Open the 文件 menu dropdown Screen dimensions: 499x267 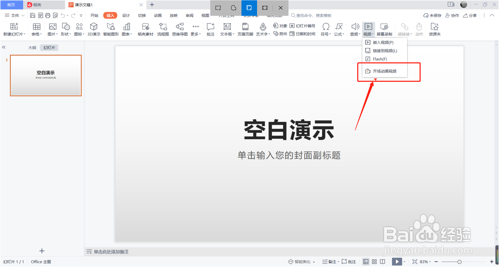pos(15,16)
